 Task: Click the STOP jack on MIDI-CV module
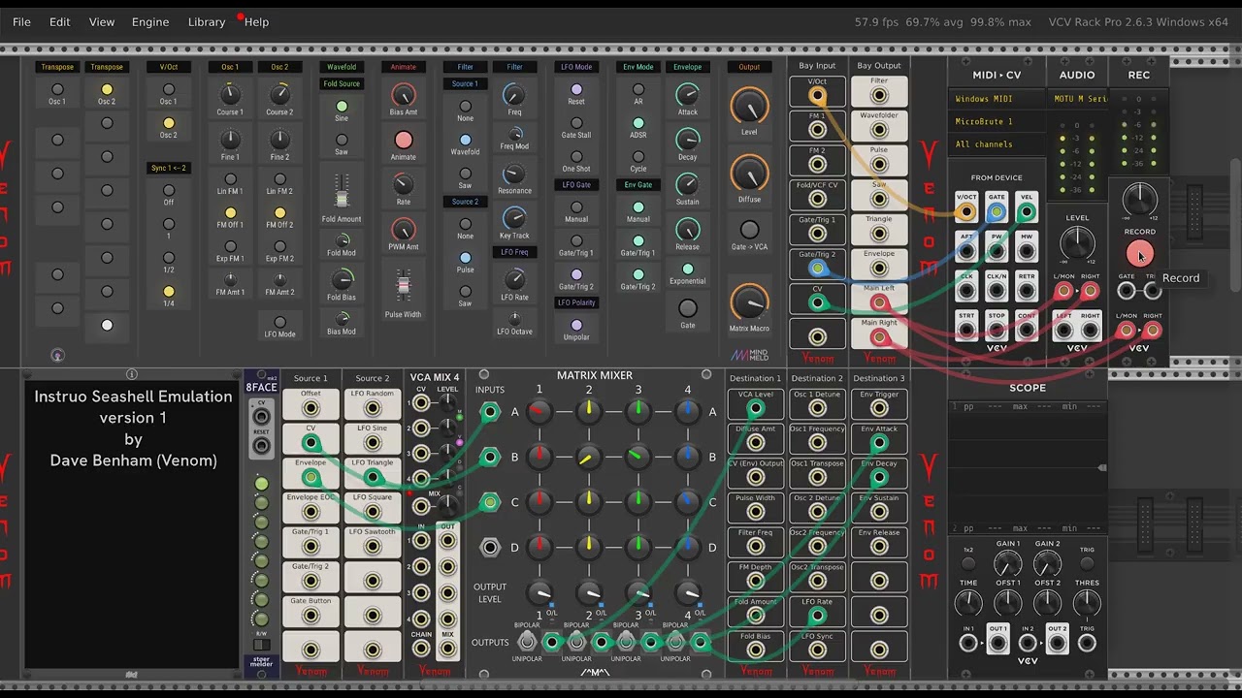tap(997, 330)
